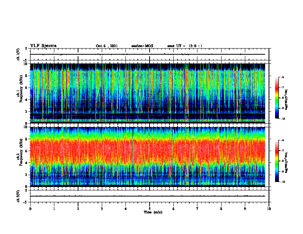303x234 pixels.
Task: Click the "6" kHz tick on ch.1 spectrogram axis
Action: coord(27,88)
